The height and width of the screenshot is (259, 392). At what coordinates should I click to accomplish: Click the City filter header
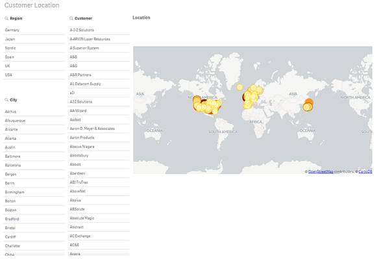pyautogui.click(x=14, y=100)
